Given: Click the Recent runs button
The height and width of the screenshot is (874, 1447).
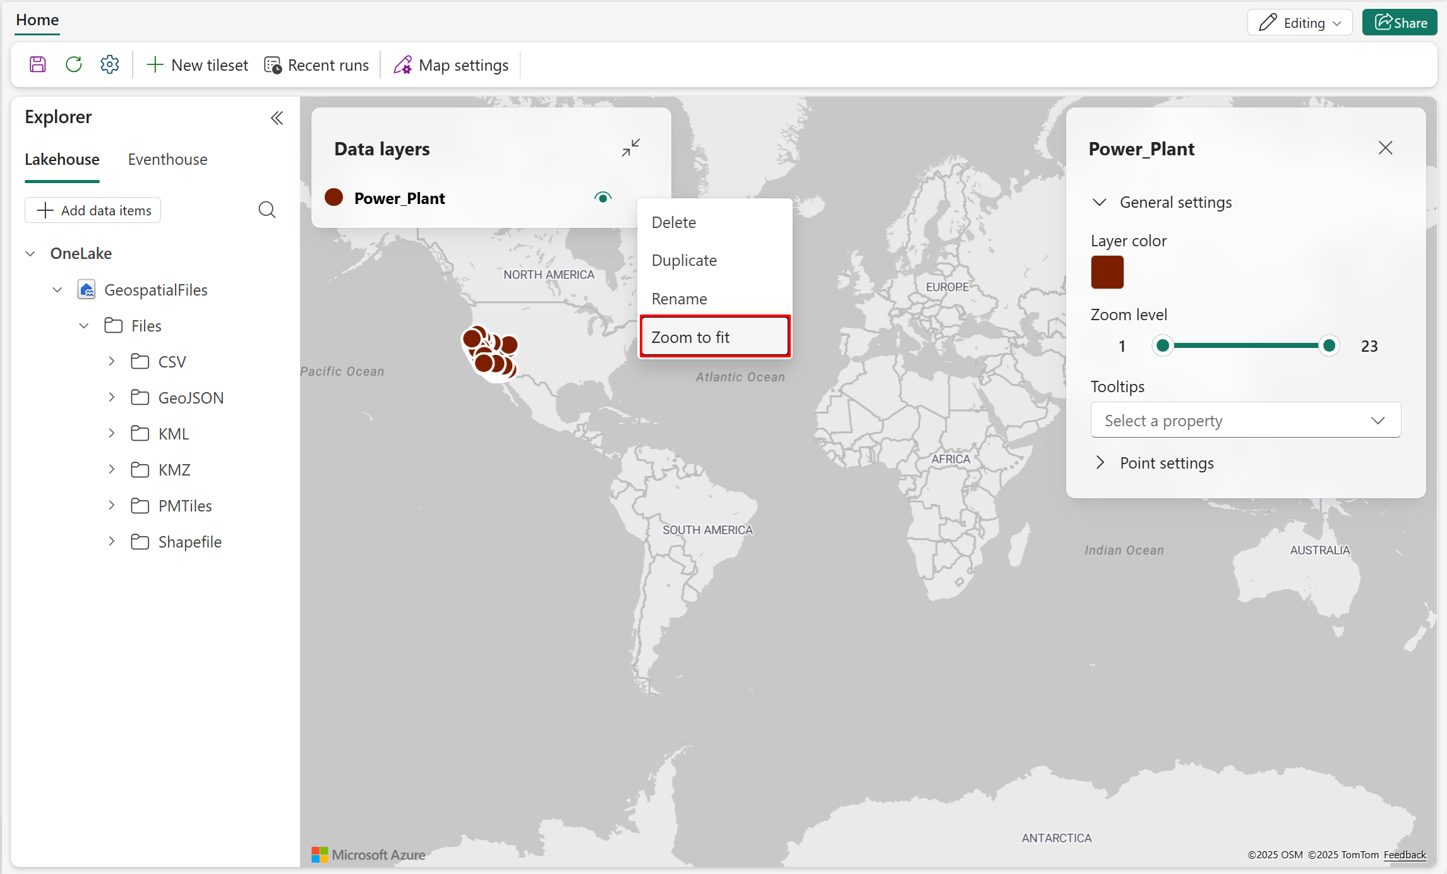Looking at the screenshot, I should pos(316,65).
